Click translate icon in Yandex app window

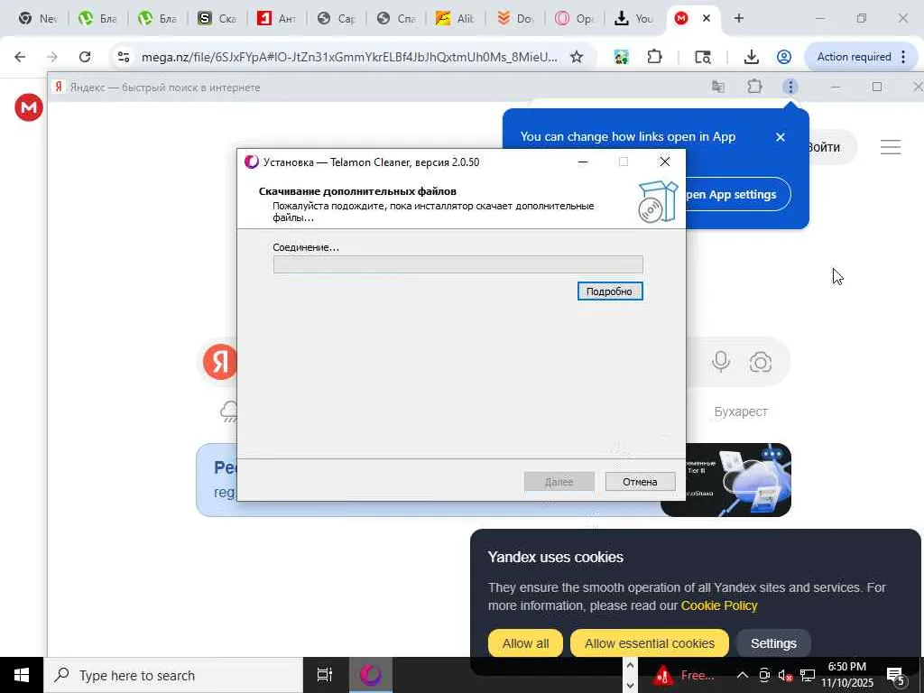[x=717, y=88]
